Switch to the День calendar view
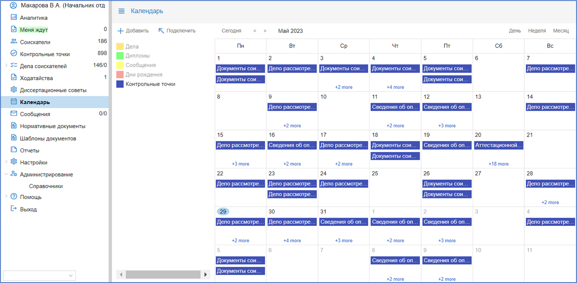577x283 pixels. 515,31
